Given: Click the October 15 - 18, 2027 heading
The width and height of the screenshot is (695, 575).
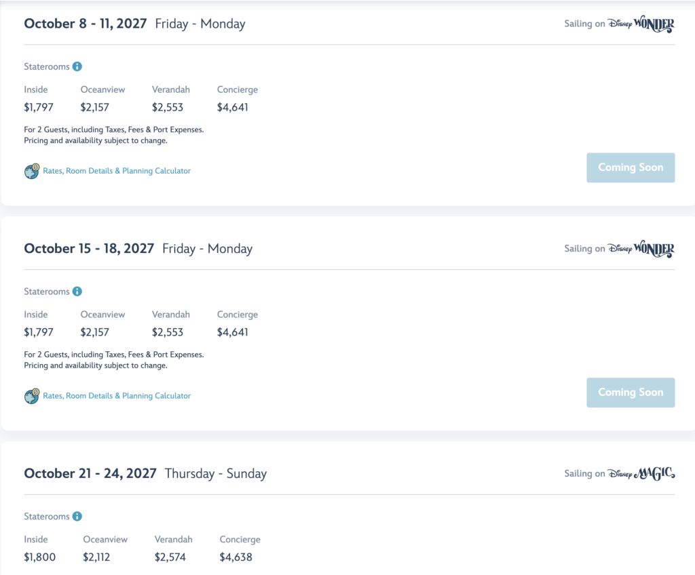Looking at the screenshot, I should [x=89, y=249].
